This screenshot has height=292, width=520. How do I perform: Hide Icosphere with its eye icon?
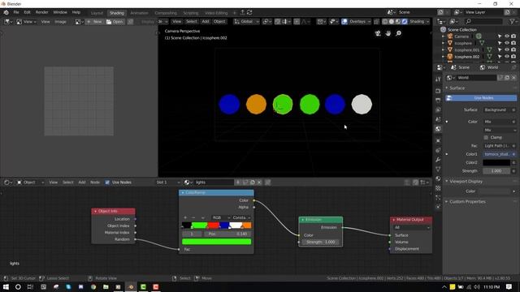pos(507,43)
